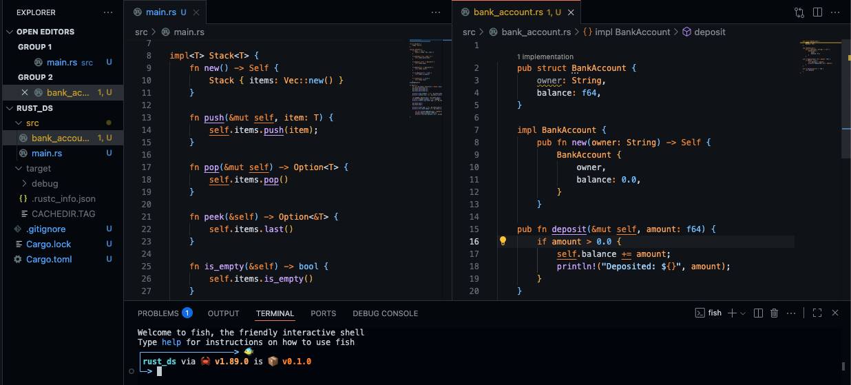The image size is (851, 385).
Task: Split the terminal panel
Action: point(758,313)
